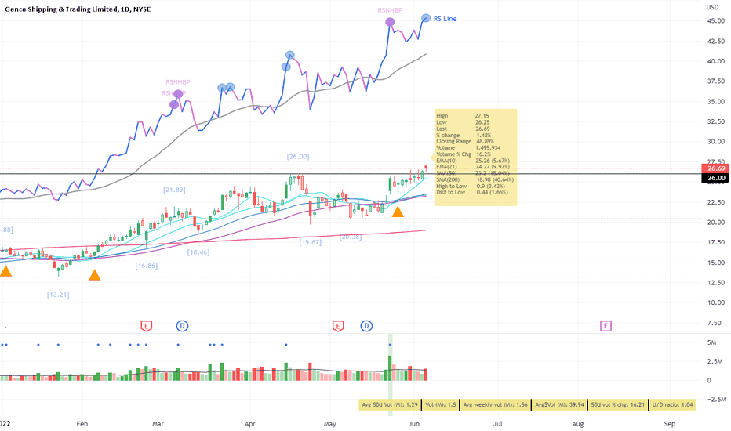Click the purple upcoming earnings E marker

tap(606, 326)
